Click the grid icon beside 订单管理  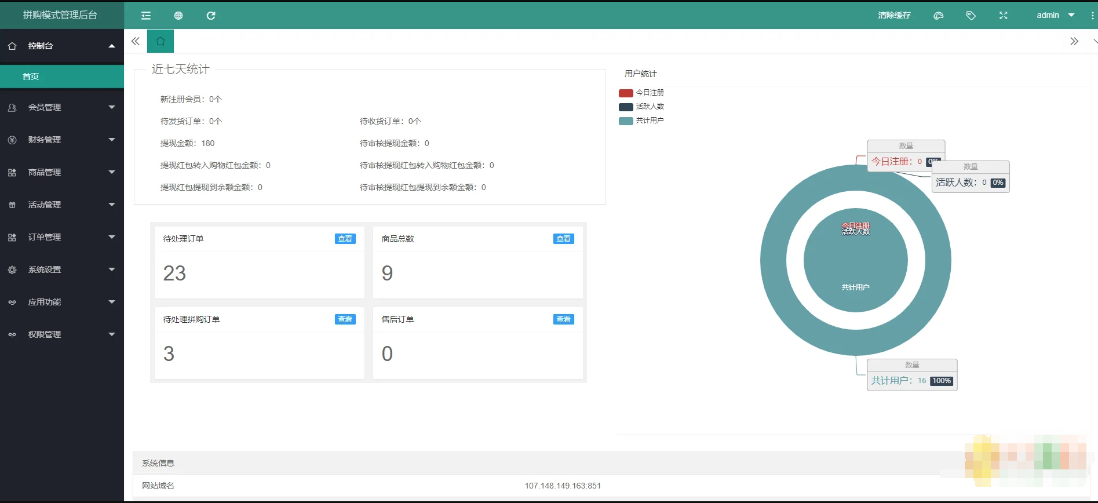point(12,237)
